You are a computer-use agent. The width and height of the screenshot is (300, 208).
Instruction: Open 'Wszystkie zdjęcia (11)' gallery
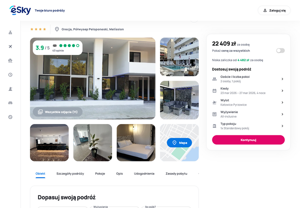point(58,112)
